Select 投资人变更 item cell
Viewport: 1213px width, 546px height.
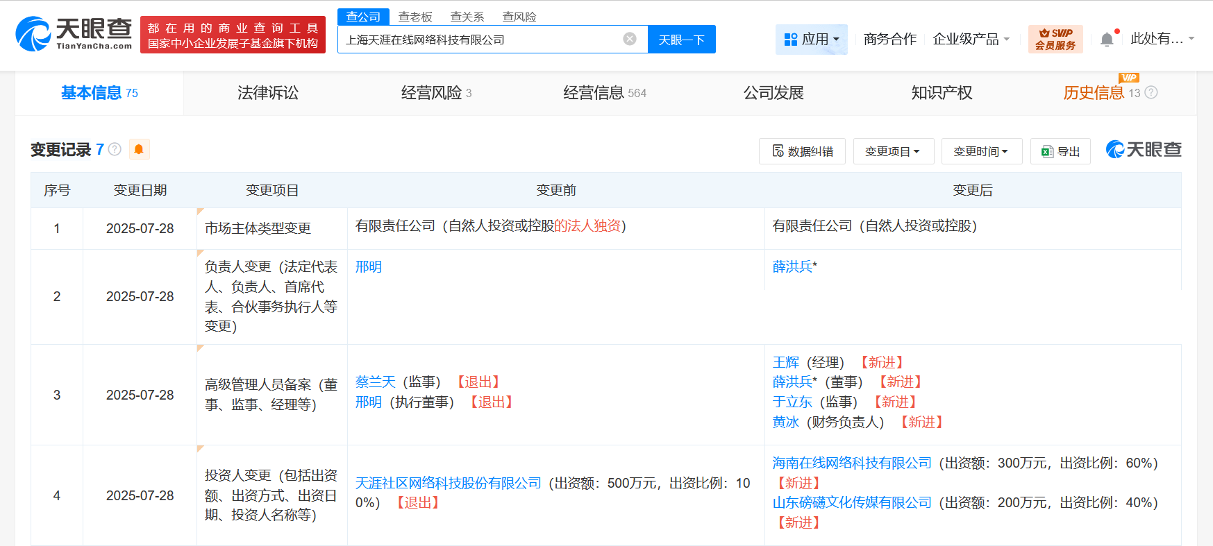271,495
